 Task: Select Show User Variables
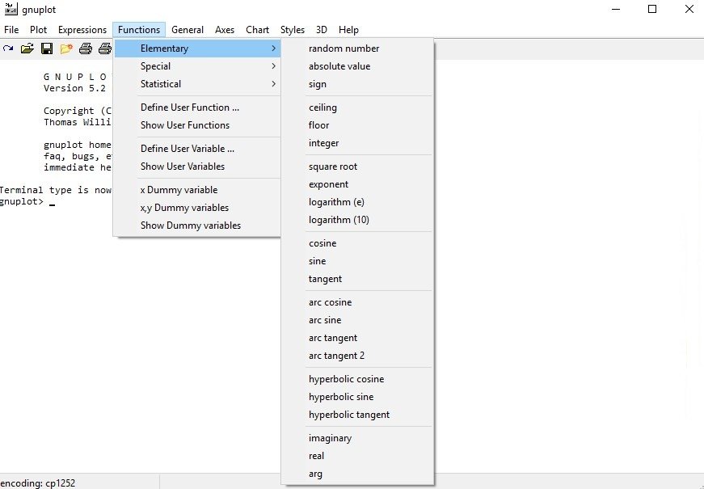coord(197,167)
